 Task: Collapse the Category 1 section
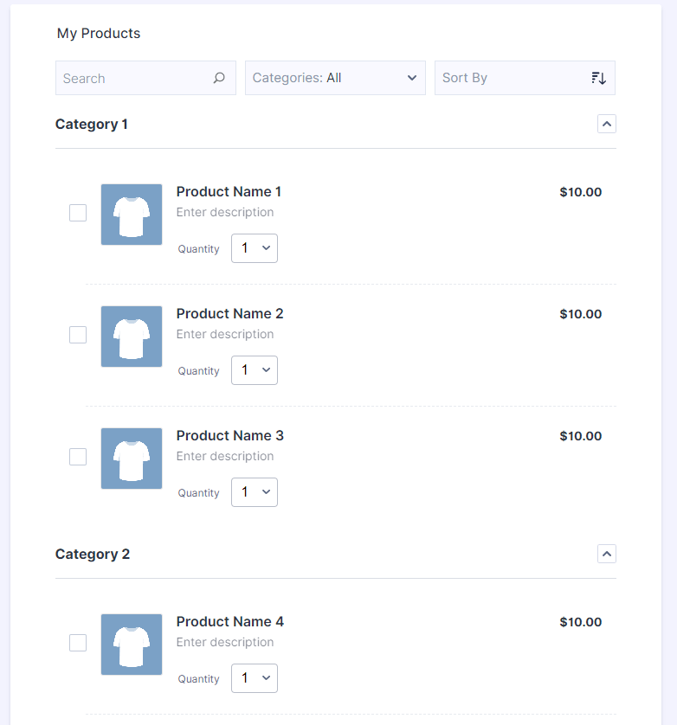pyautogui.click(x=607, y=124)
